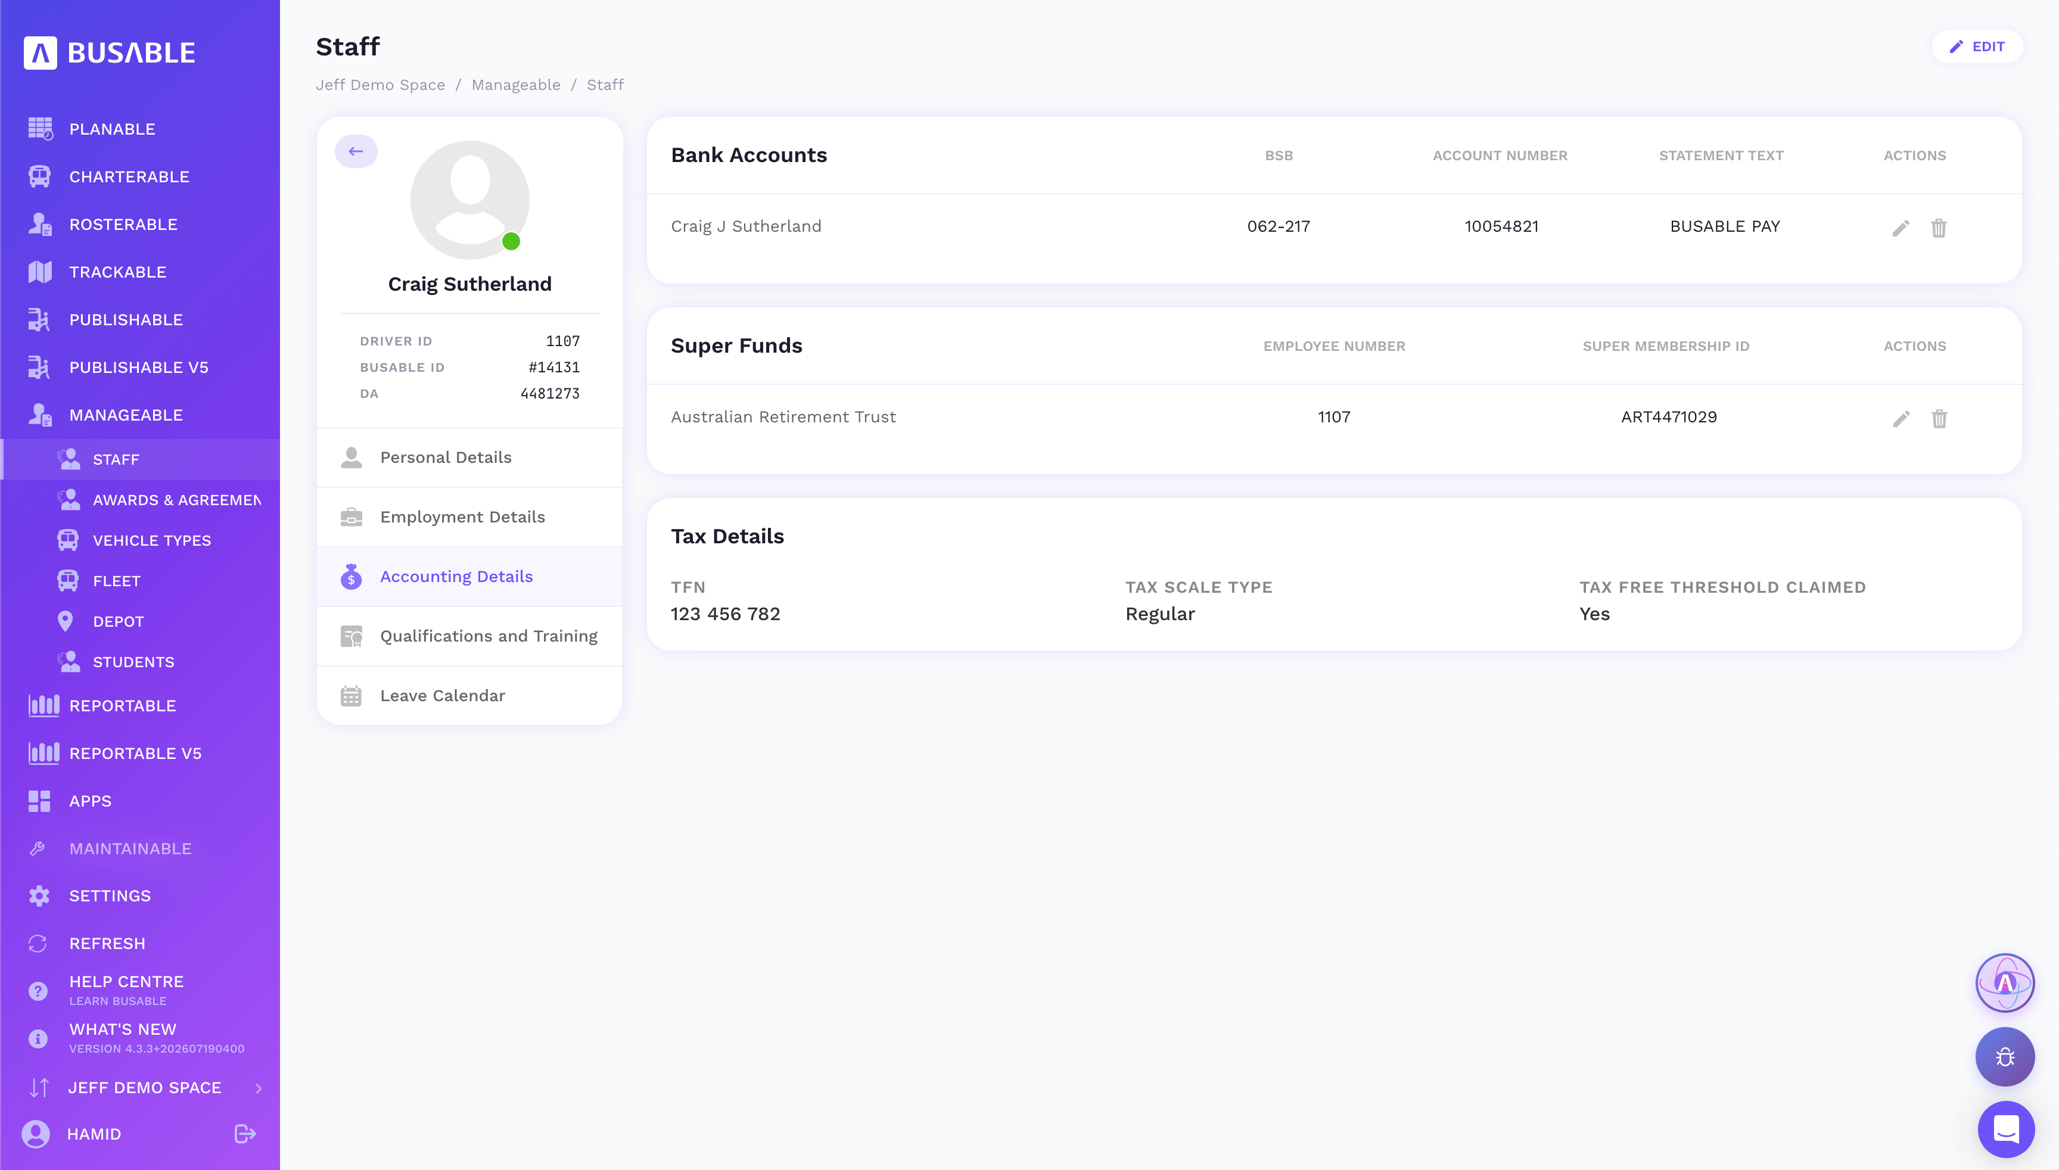The height and width of the screenshot is (1170, 2059).
Task: Delete Craig J Sutherland bank account
Action: point(1939,228)
